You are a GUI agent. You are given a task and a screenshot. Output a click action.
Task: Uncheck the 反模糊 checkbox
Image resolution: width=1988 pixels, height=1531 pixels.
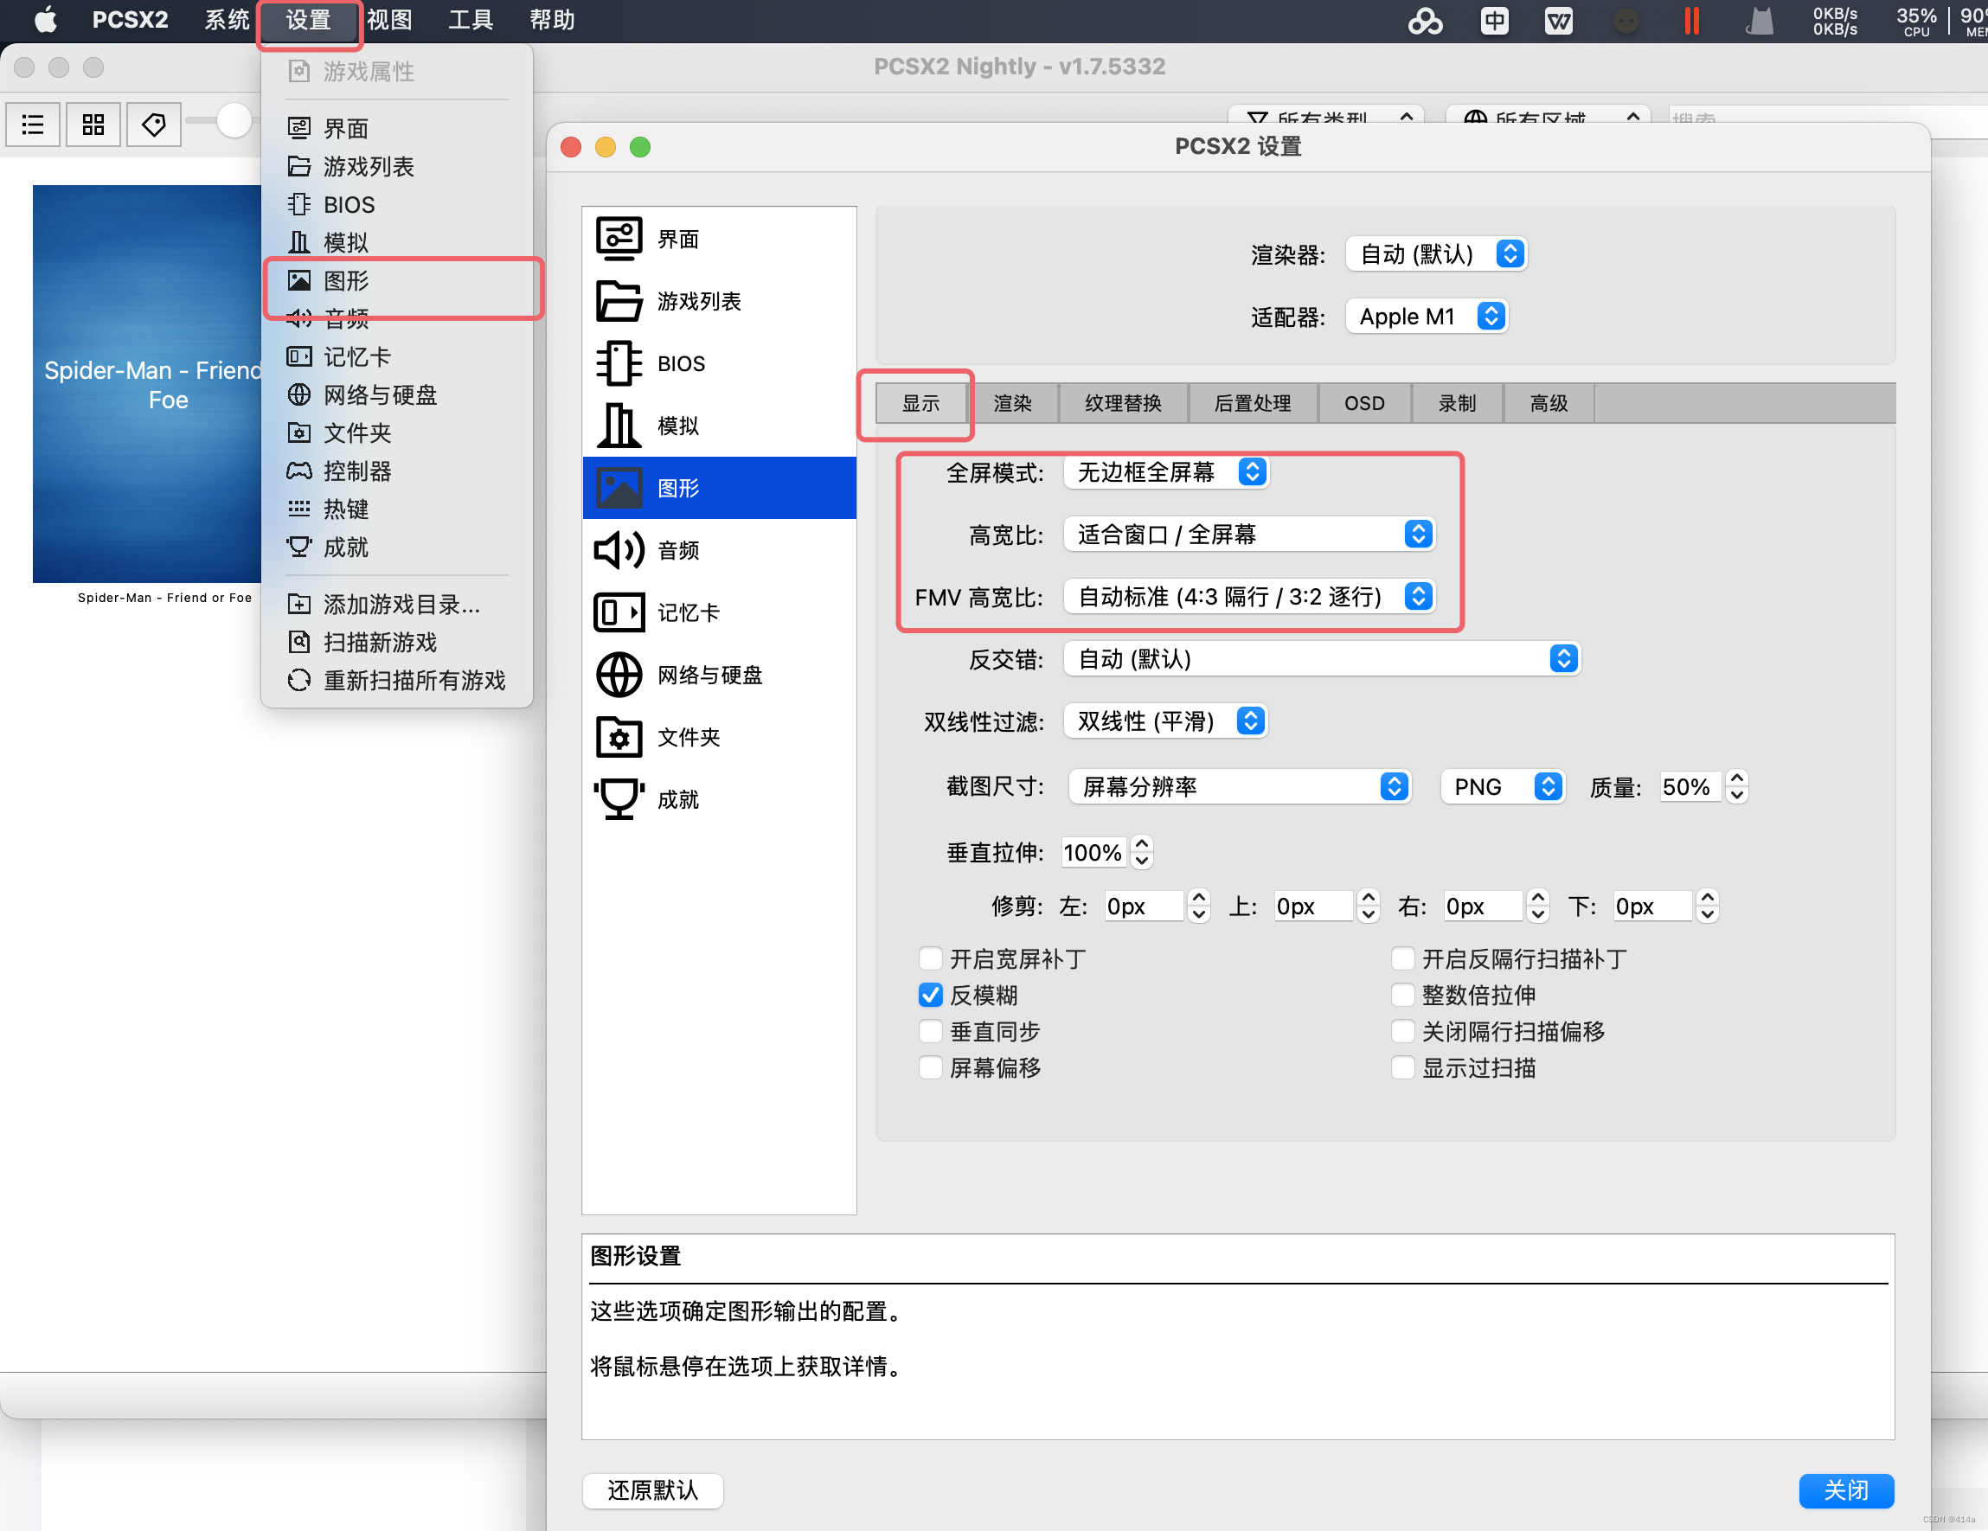[x=930, y=995]
